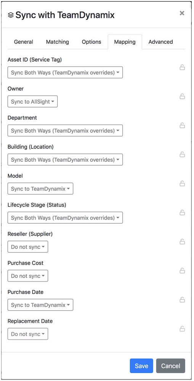This screenshot has width=194, height=381.
Task: Open the Model Sync to TeamDynamix dropdown
Action: (x=40, y=189)
